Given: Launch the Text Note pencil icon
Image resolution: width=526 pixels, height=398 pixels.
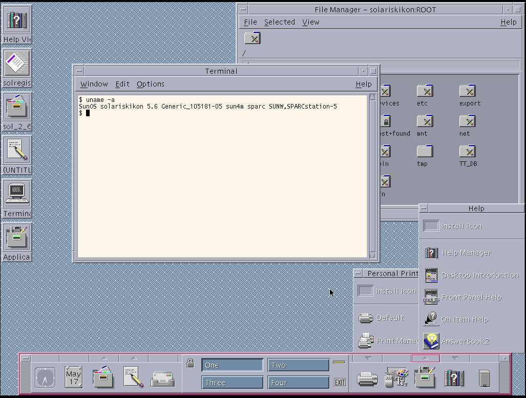Looking at the screenshot, I should pos(134,377).
